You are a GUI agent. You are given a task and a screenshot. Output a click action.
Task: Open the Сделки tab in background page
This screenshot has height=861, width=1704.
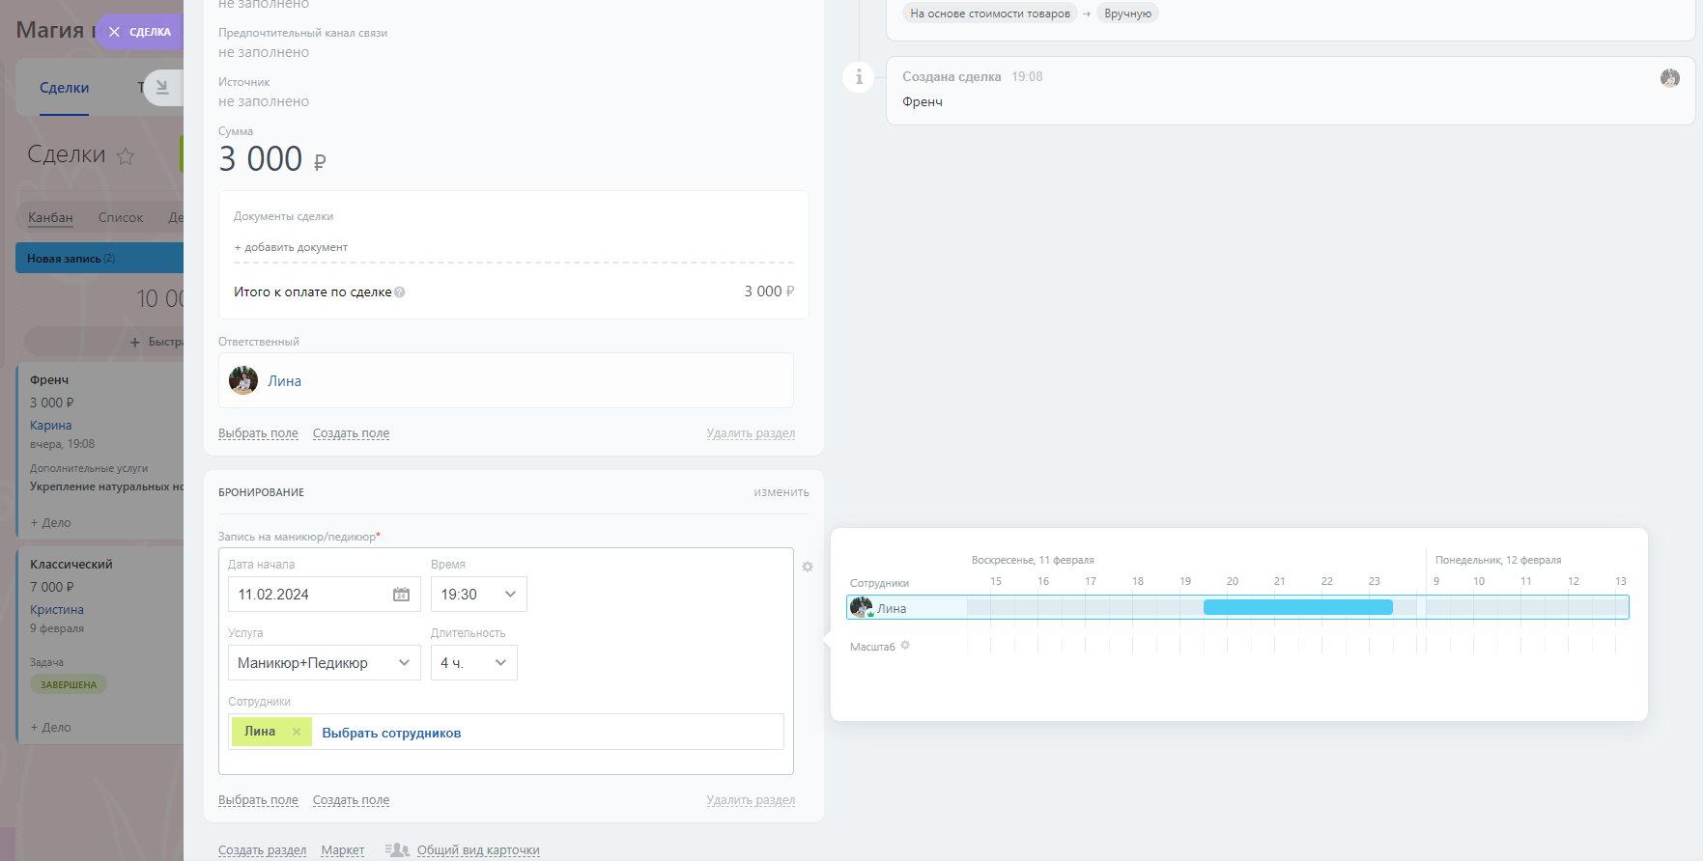[64, 88]
